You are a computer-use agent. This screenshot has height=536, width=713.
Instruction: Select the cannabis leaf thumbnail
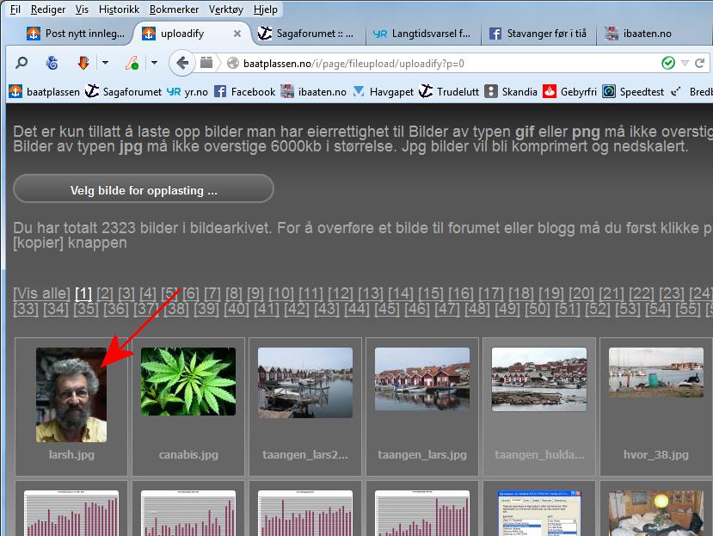188,381
